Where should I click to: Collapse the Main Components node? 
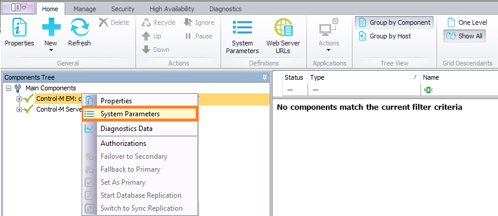point(8,88)
